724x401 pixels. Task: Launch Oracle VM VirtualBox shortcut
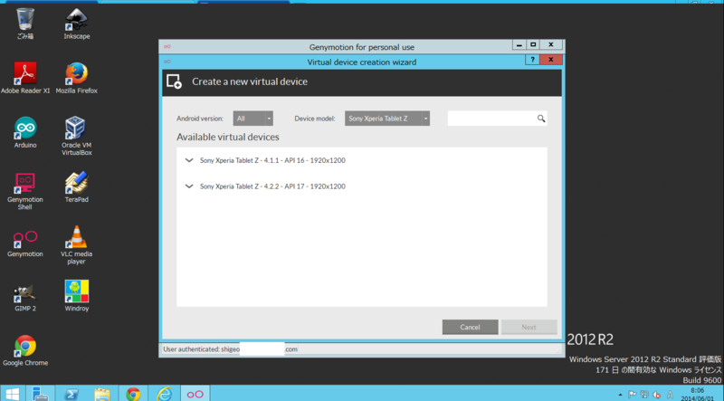click(77, 136)
